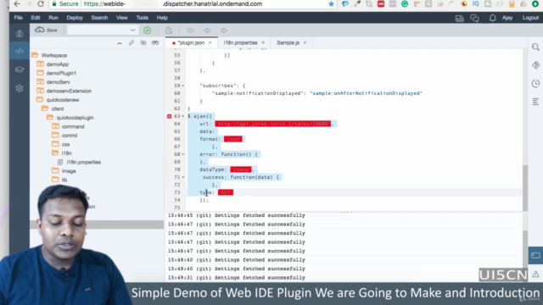Open Git history clock icon

click(535, 83)
